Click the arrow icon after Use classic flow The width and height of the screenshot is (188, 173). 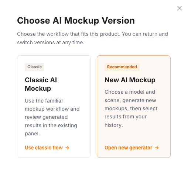[67, 148]
